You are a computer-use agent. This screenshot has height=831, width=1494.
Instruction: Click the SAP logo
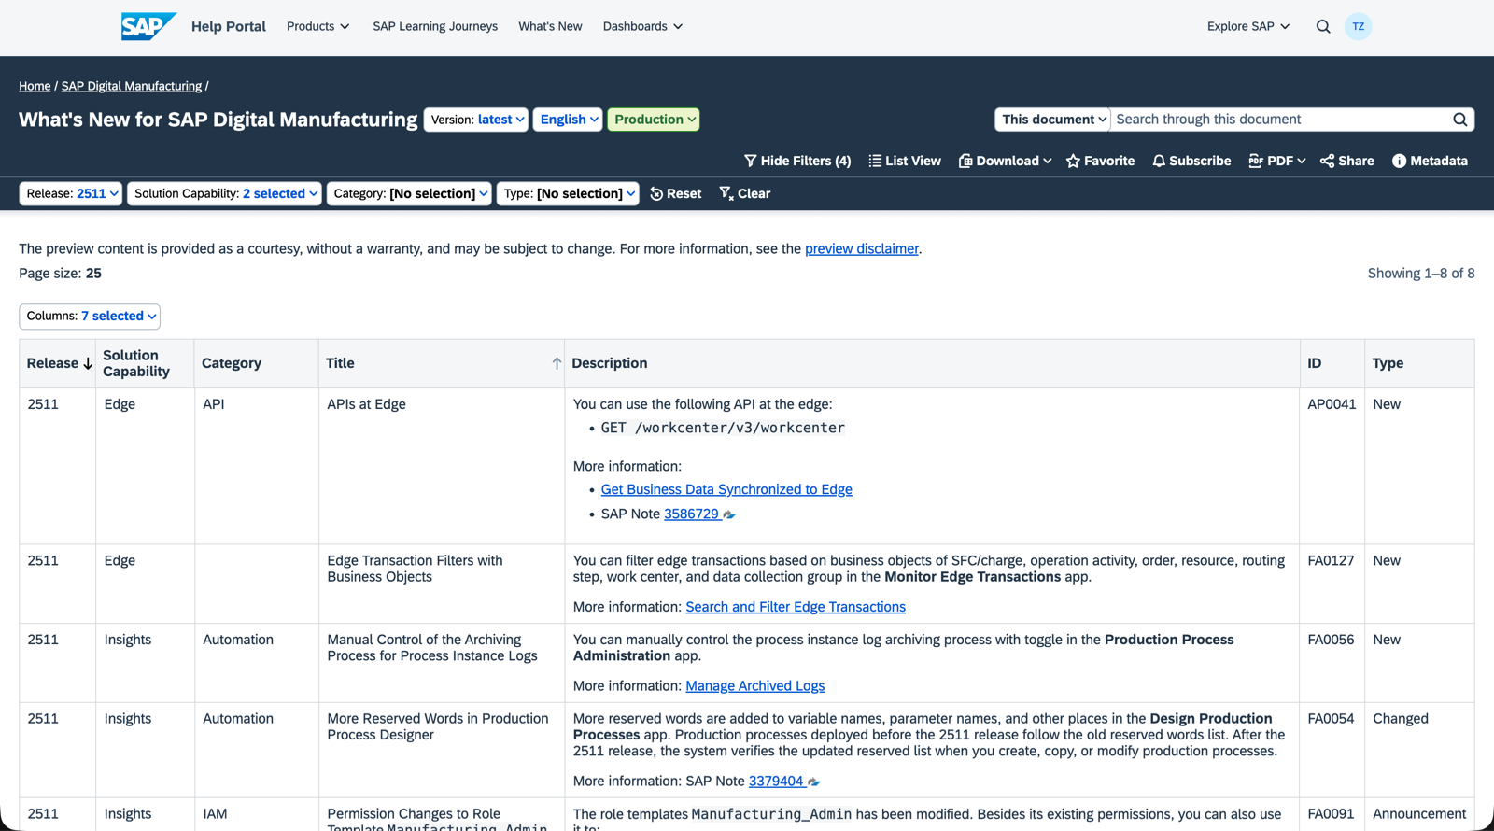[148, 26]
